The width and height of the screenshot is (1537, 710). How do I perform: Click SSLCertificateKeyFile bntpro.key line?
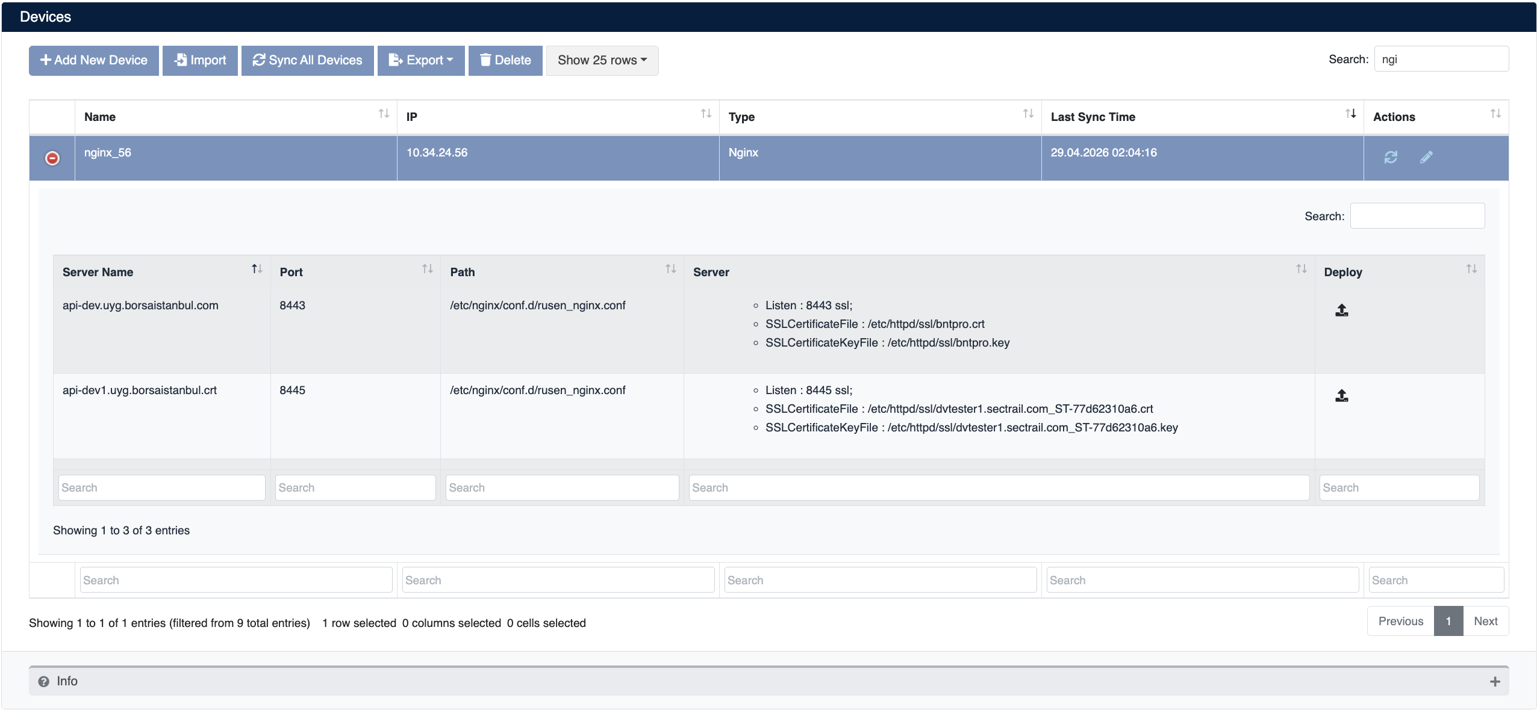click(888, 343)
